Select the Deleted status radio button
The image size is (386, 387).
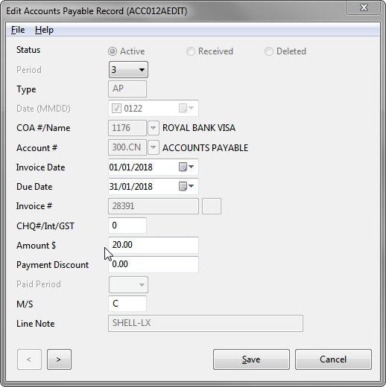pyautogui.click(x=269, y=51)
